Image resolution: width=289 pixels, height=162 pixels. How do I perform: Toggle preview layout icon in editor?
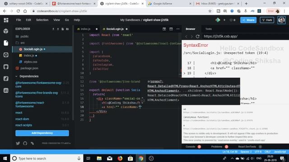coord(171,29)
